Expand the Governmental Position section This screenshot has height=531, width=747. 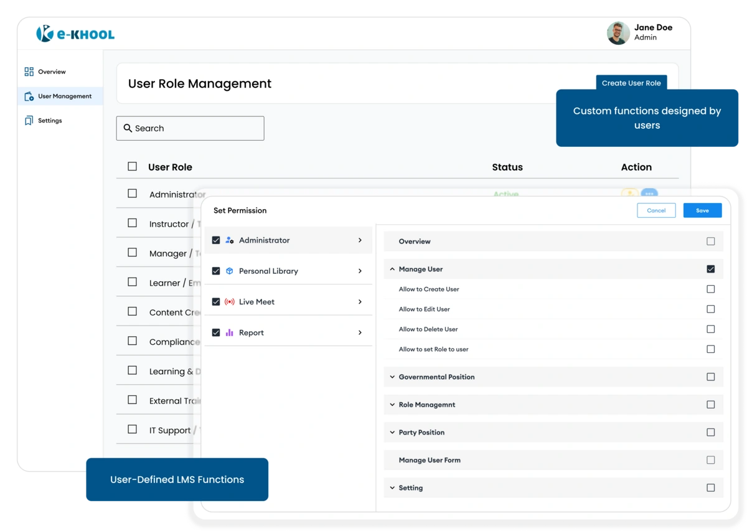(392, 377)
